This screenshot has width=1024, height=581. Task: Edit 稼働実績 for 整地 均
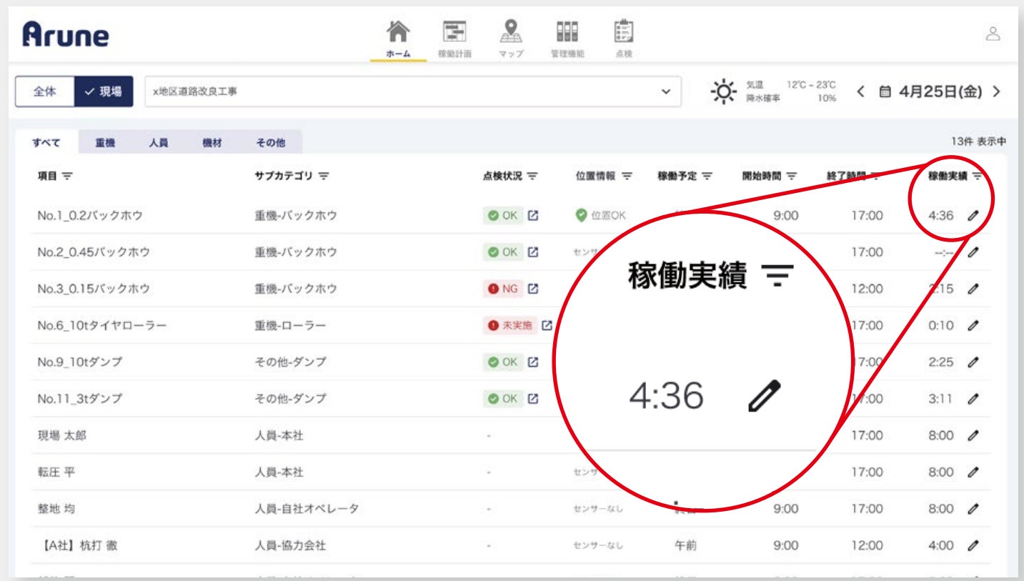coord(973,509)
